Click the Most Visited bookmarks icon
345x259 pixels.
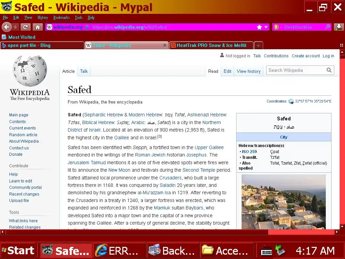(x=4, y=37)
